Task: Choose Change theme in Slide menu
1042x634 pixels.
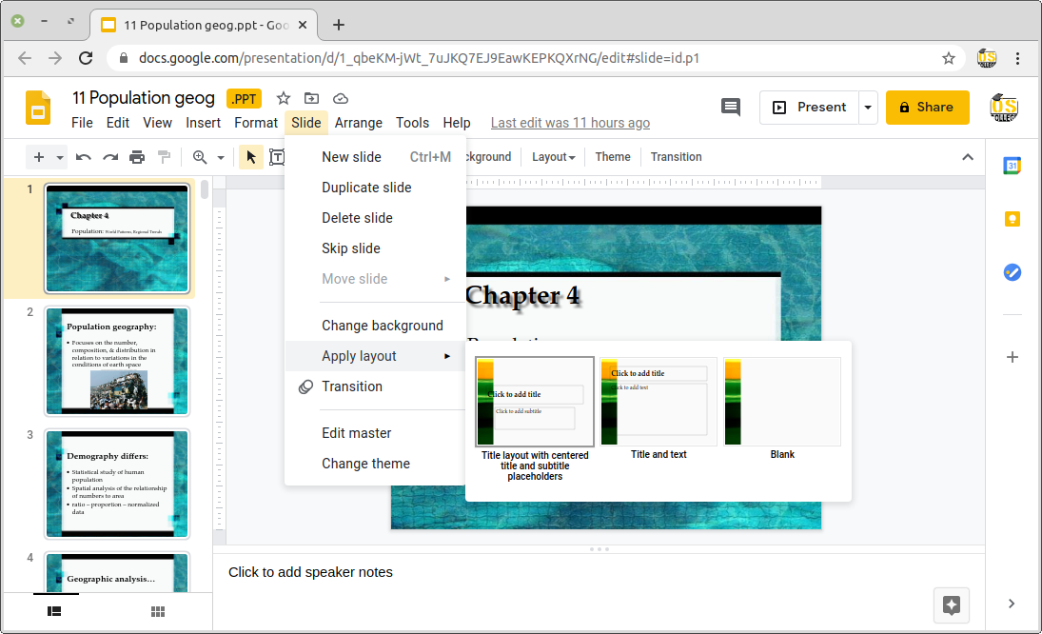Action: point(365,464)
